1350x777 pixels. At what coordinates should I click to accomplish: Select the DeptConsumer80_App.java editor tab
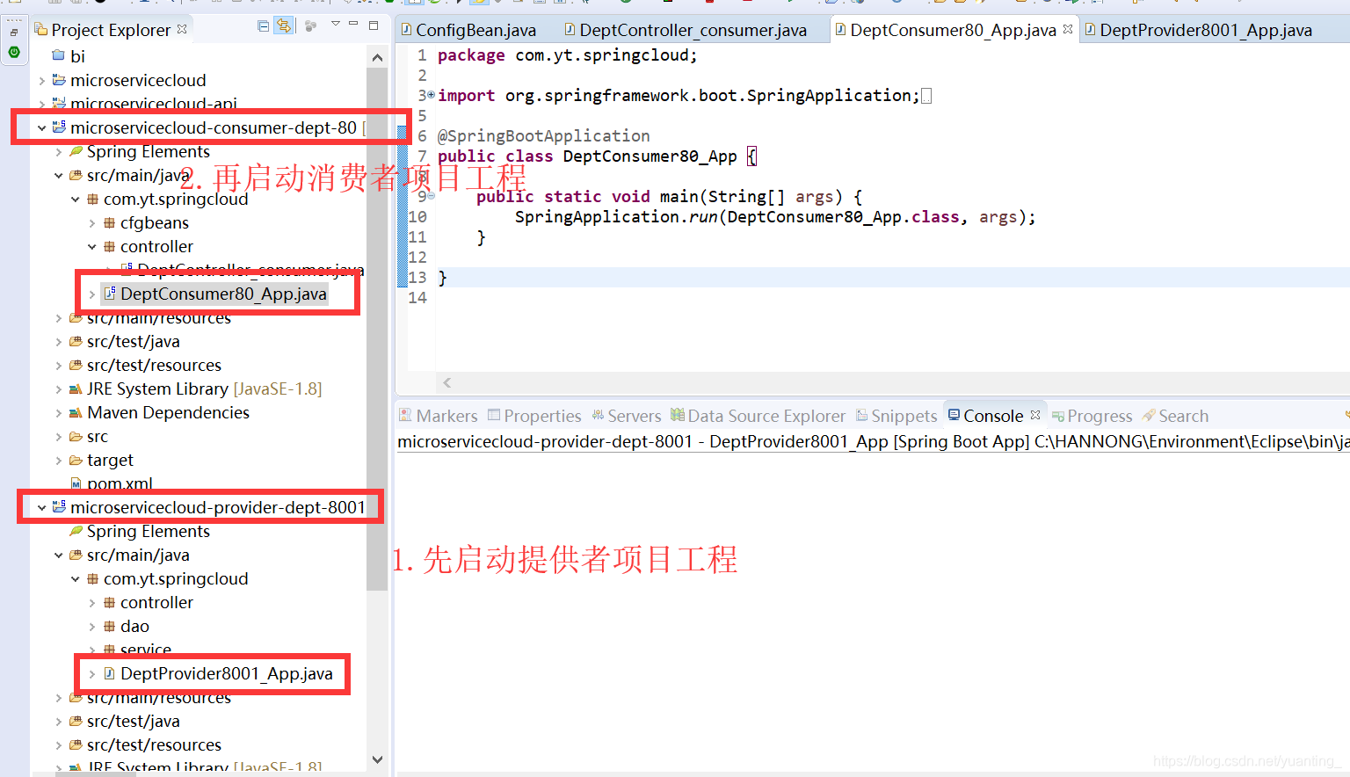[953, 30]
